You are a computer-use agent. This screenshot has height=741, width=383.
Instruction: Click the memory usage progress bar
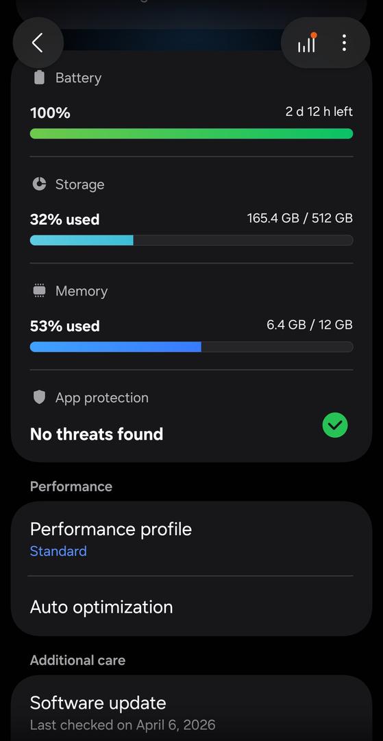point(192,347)
